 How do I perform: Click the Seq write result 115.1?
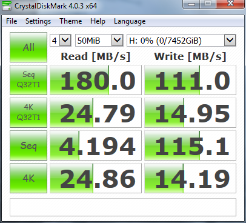190,145
